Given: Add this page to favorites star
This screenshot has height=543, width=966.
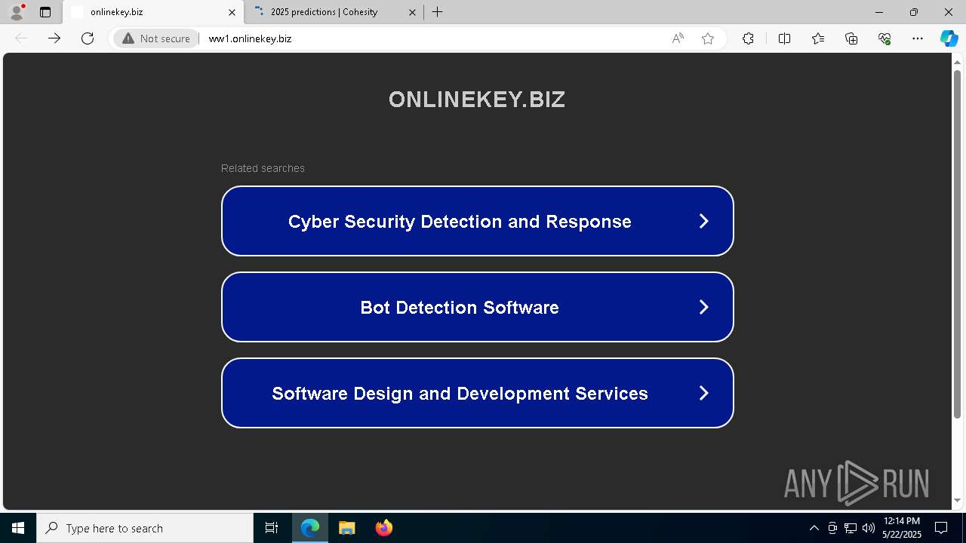Looking at the screenshot, I should [x=708, y=38].
